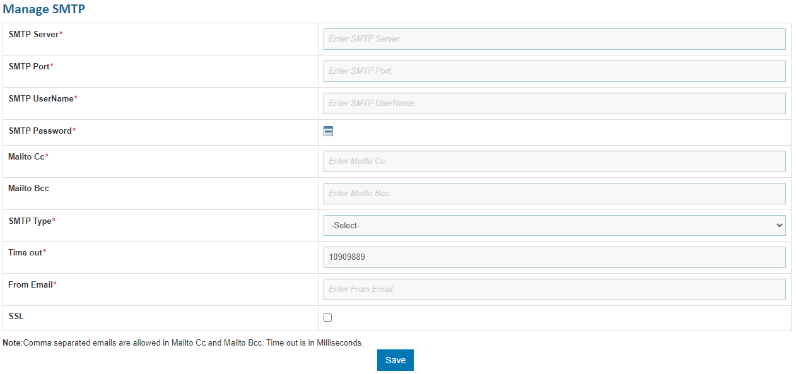Click the SMTP UserName input field
The width and height of the screenshot is (796, 374).
[554, 103]
